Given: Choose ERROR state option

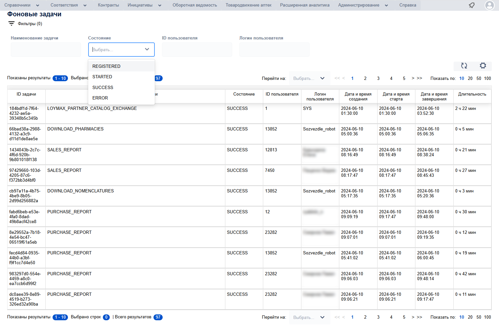Looking at the screenshot, I should pyautogui.click(x=121, y=98).
